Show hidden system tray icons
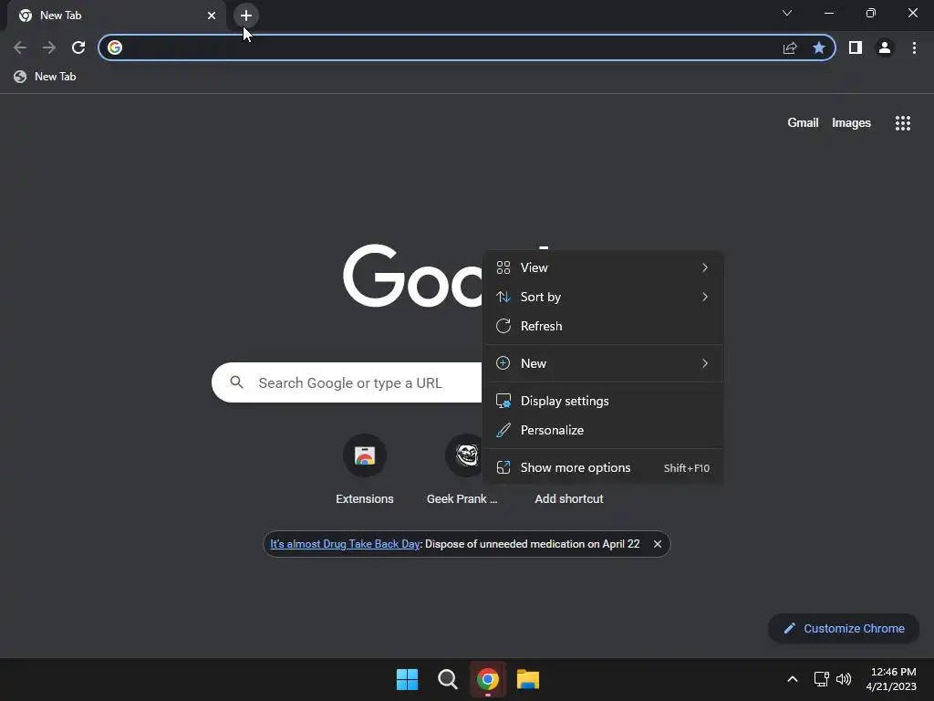The height and width of the screenshot is (701, 934). click(793, 679)
